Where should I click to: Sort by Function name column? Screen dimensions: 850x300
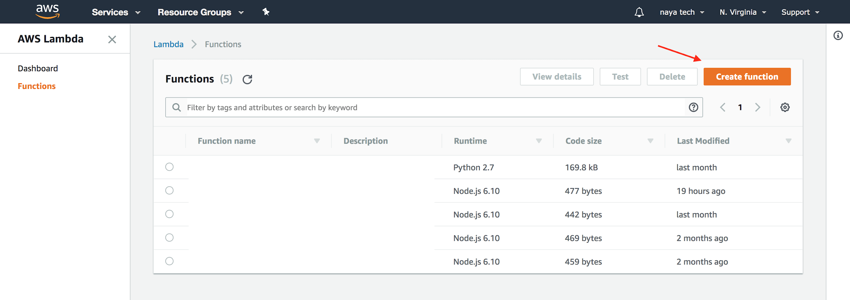pos(317,141)
